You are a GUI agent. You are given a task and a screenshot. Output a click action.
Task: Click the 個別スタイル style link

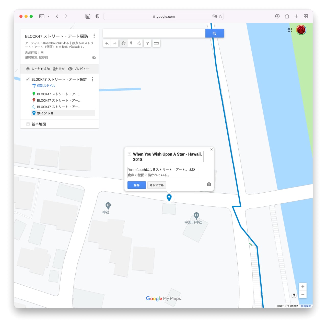tap(46, 86)
